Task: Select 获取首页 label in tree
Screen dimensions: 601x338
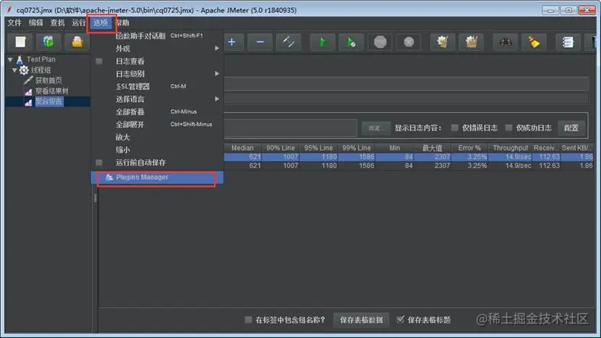Action: [48, 80]
